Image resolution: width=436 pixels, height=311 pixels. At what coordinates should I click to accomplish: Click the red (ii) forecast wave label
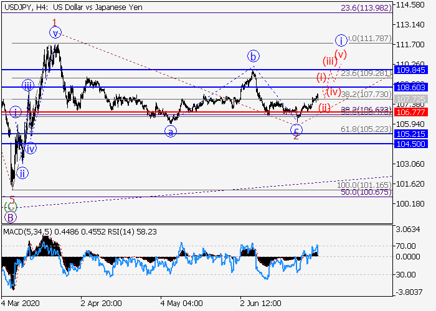(325, 108)
